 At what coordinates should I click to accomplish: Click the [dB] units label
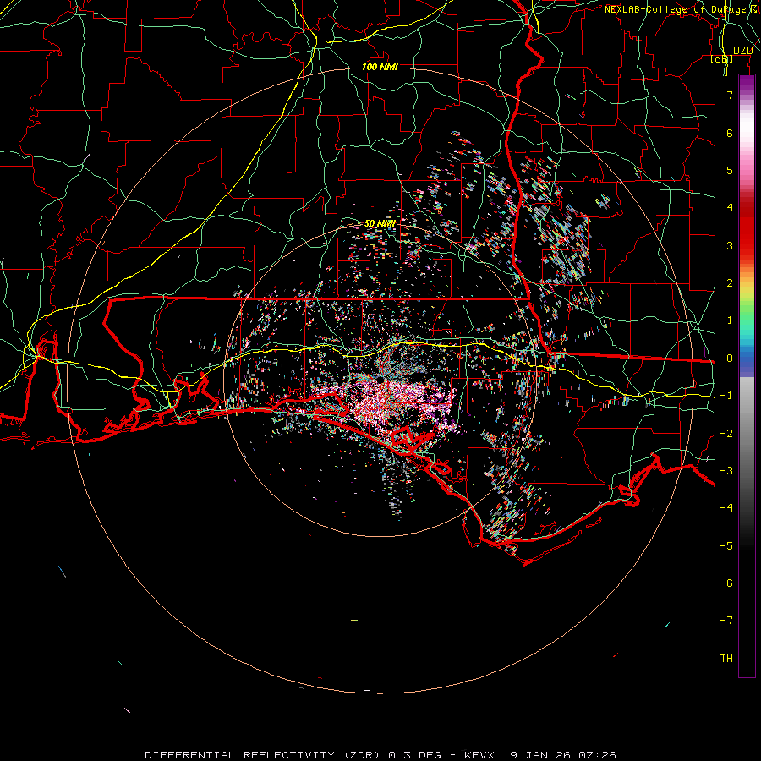(x=722, y=58)
